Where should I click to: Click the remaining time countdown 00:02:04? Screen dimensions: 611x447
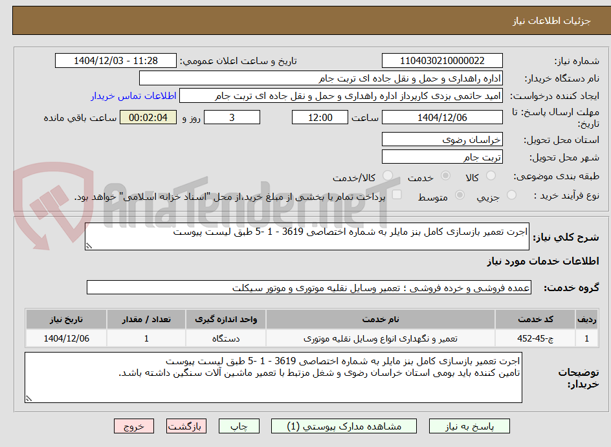coord(148,117)
